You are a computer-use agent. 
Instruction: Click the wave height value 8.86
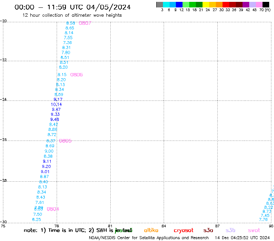[53, 129]
